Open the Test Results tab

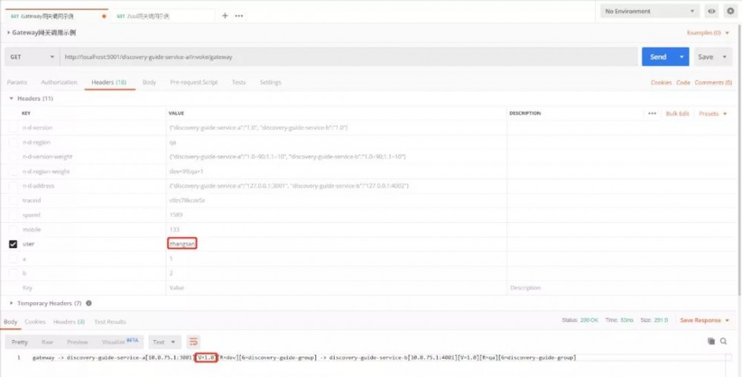110,321
